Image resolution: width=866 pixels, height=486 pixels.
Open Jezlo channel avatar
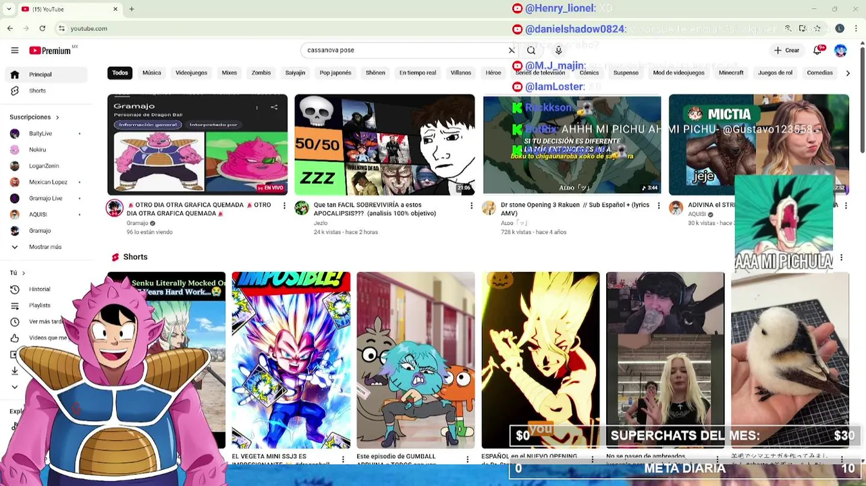302,208
